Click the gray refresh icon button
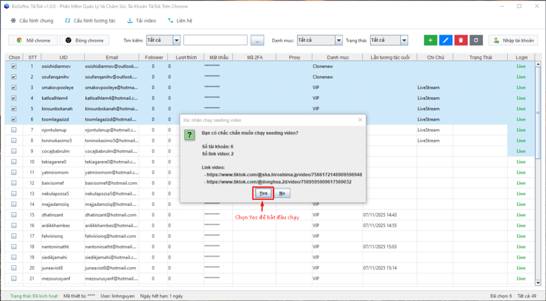This screenshot has width=546, height=301. [477, 40]
